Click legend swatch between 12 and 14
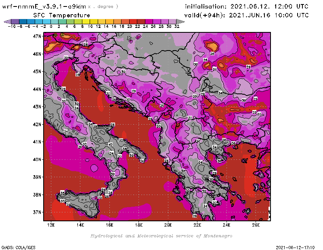Screen dimensions: 323x250 click(102, 21)
